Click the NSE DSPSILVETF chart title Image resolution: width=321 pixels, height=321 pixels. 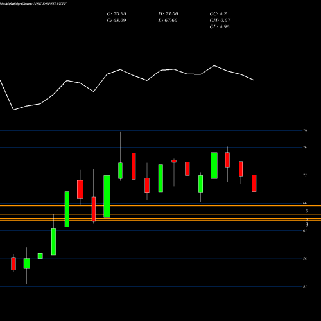[33, 4]
